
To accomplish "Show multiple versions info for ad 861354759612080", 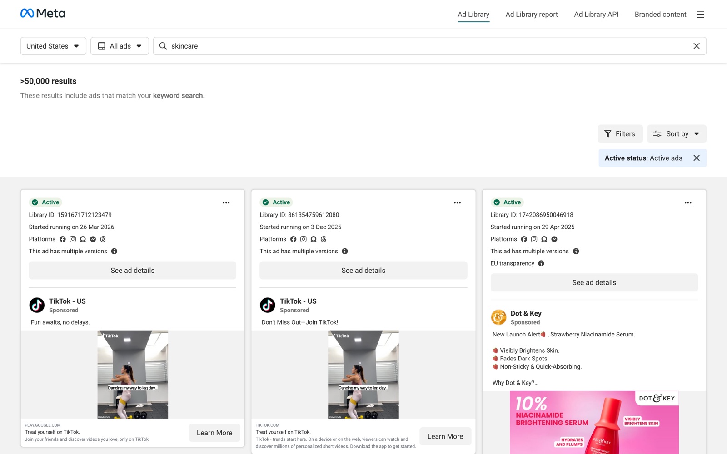I will pyautogui.click(x=345, y=251).
